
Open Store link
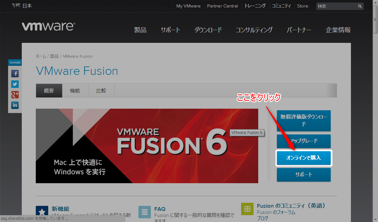(x=302, y=6)
